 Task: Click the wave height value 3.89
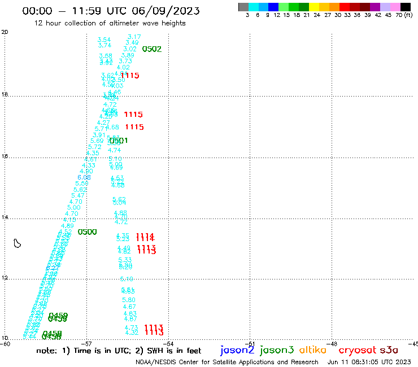point(128,55)
